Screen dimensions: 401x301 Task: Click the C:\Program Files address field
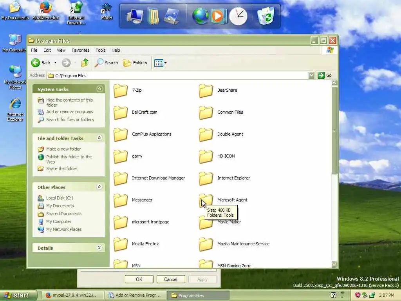point(178,76)
